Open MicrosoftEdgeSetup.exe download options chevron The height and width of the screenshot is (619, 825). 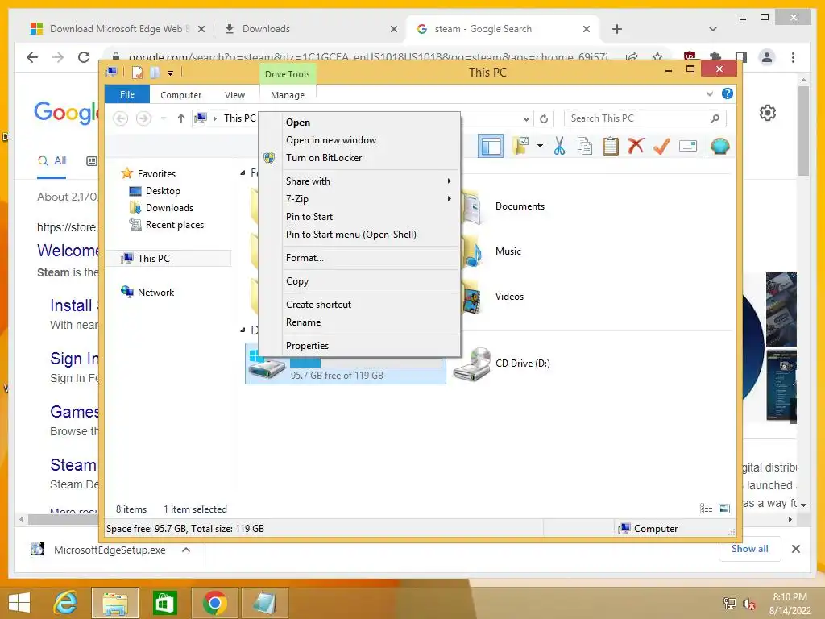[186, 550]
